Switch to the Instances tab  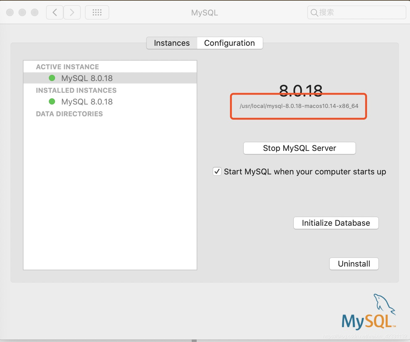pos(172,43)
